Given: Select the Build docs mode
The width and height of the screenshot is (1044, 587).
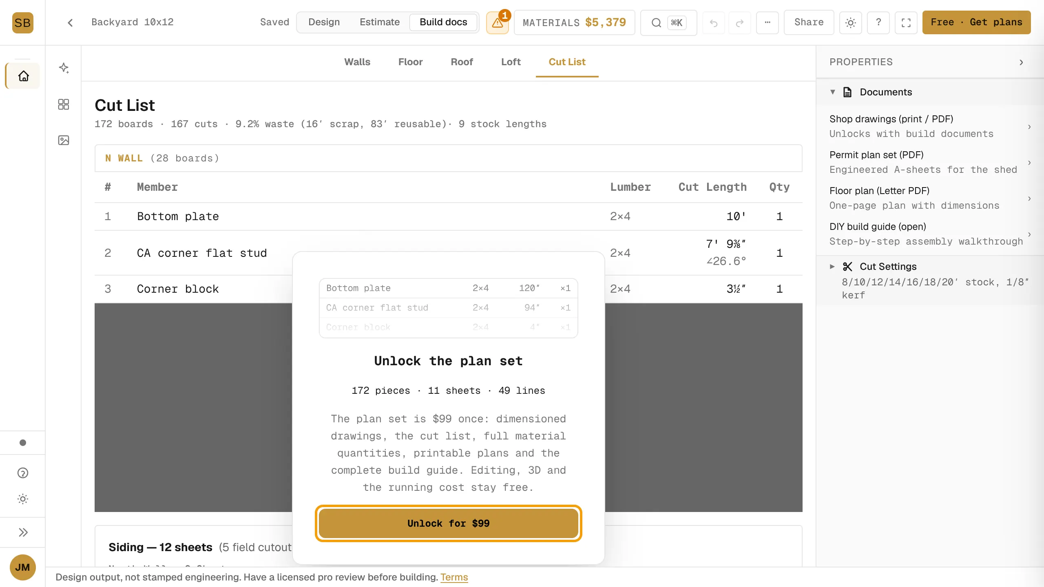Looking at the screenshot, I should pyautogui.click(x=443, y=22).
